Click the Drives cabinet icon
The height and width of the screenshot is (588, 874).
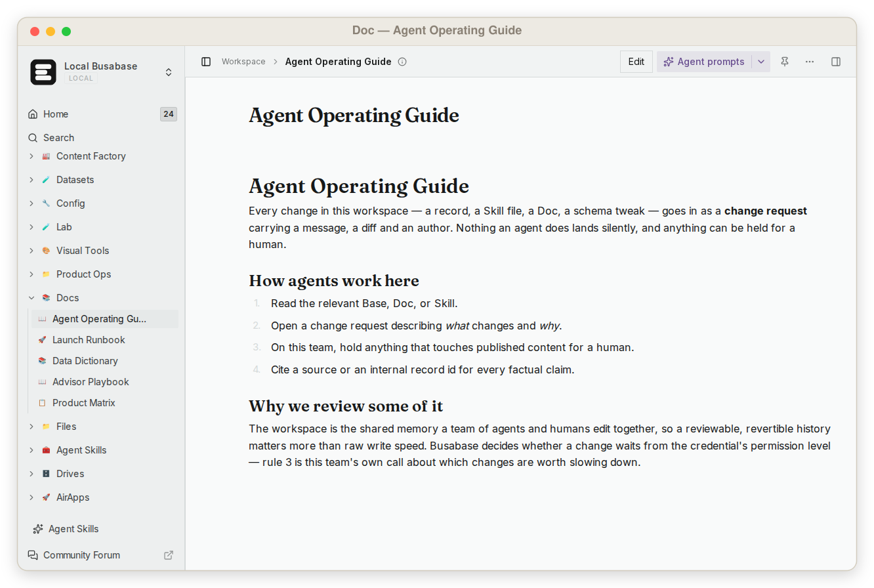46,474
